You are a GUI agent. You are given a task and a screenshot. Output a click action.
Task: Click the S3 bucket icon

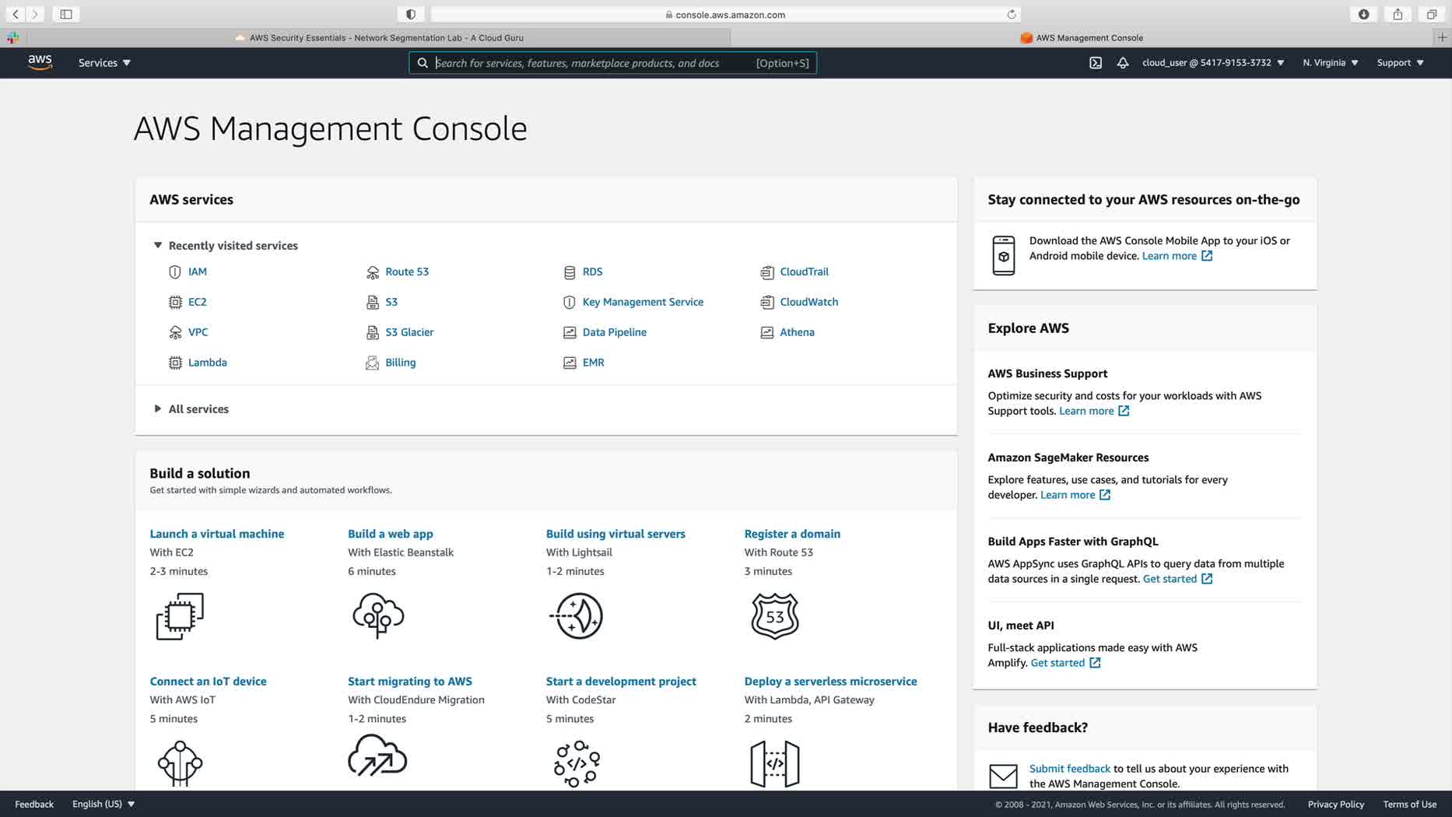(x=373, y=302)
